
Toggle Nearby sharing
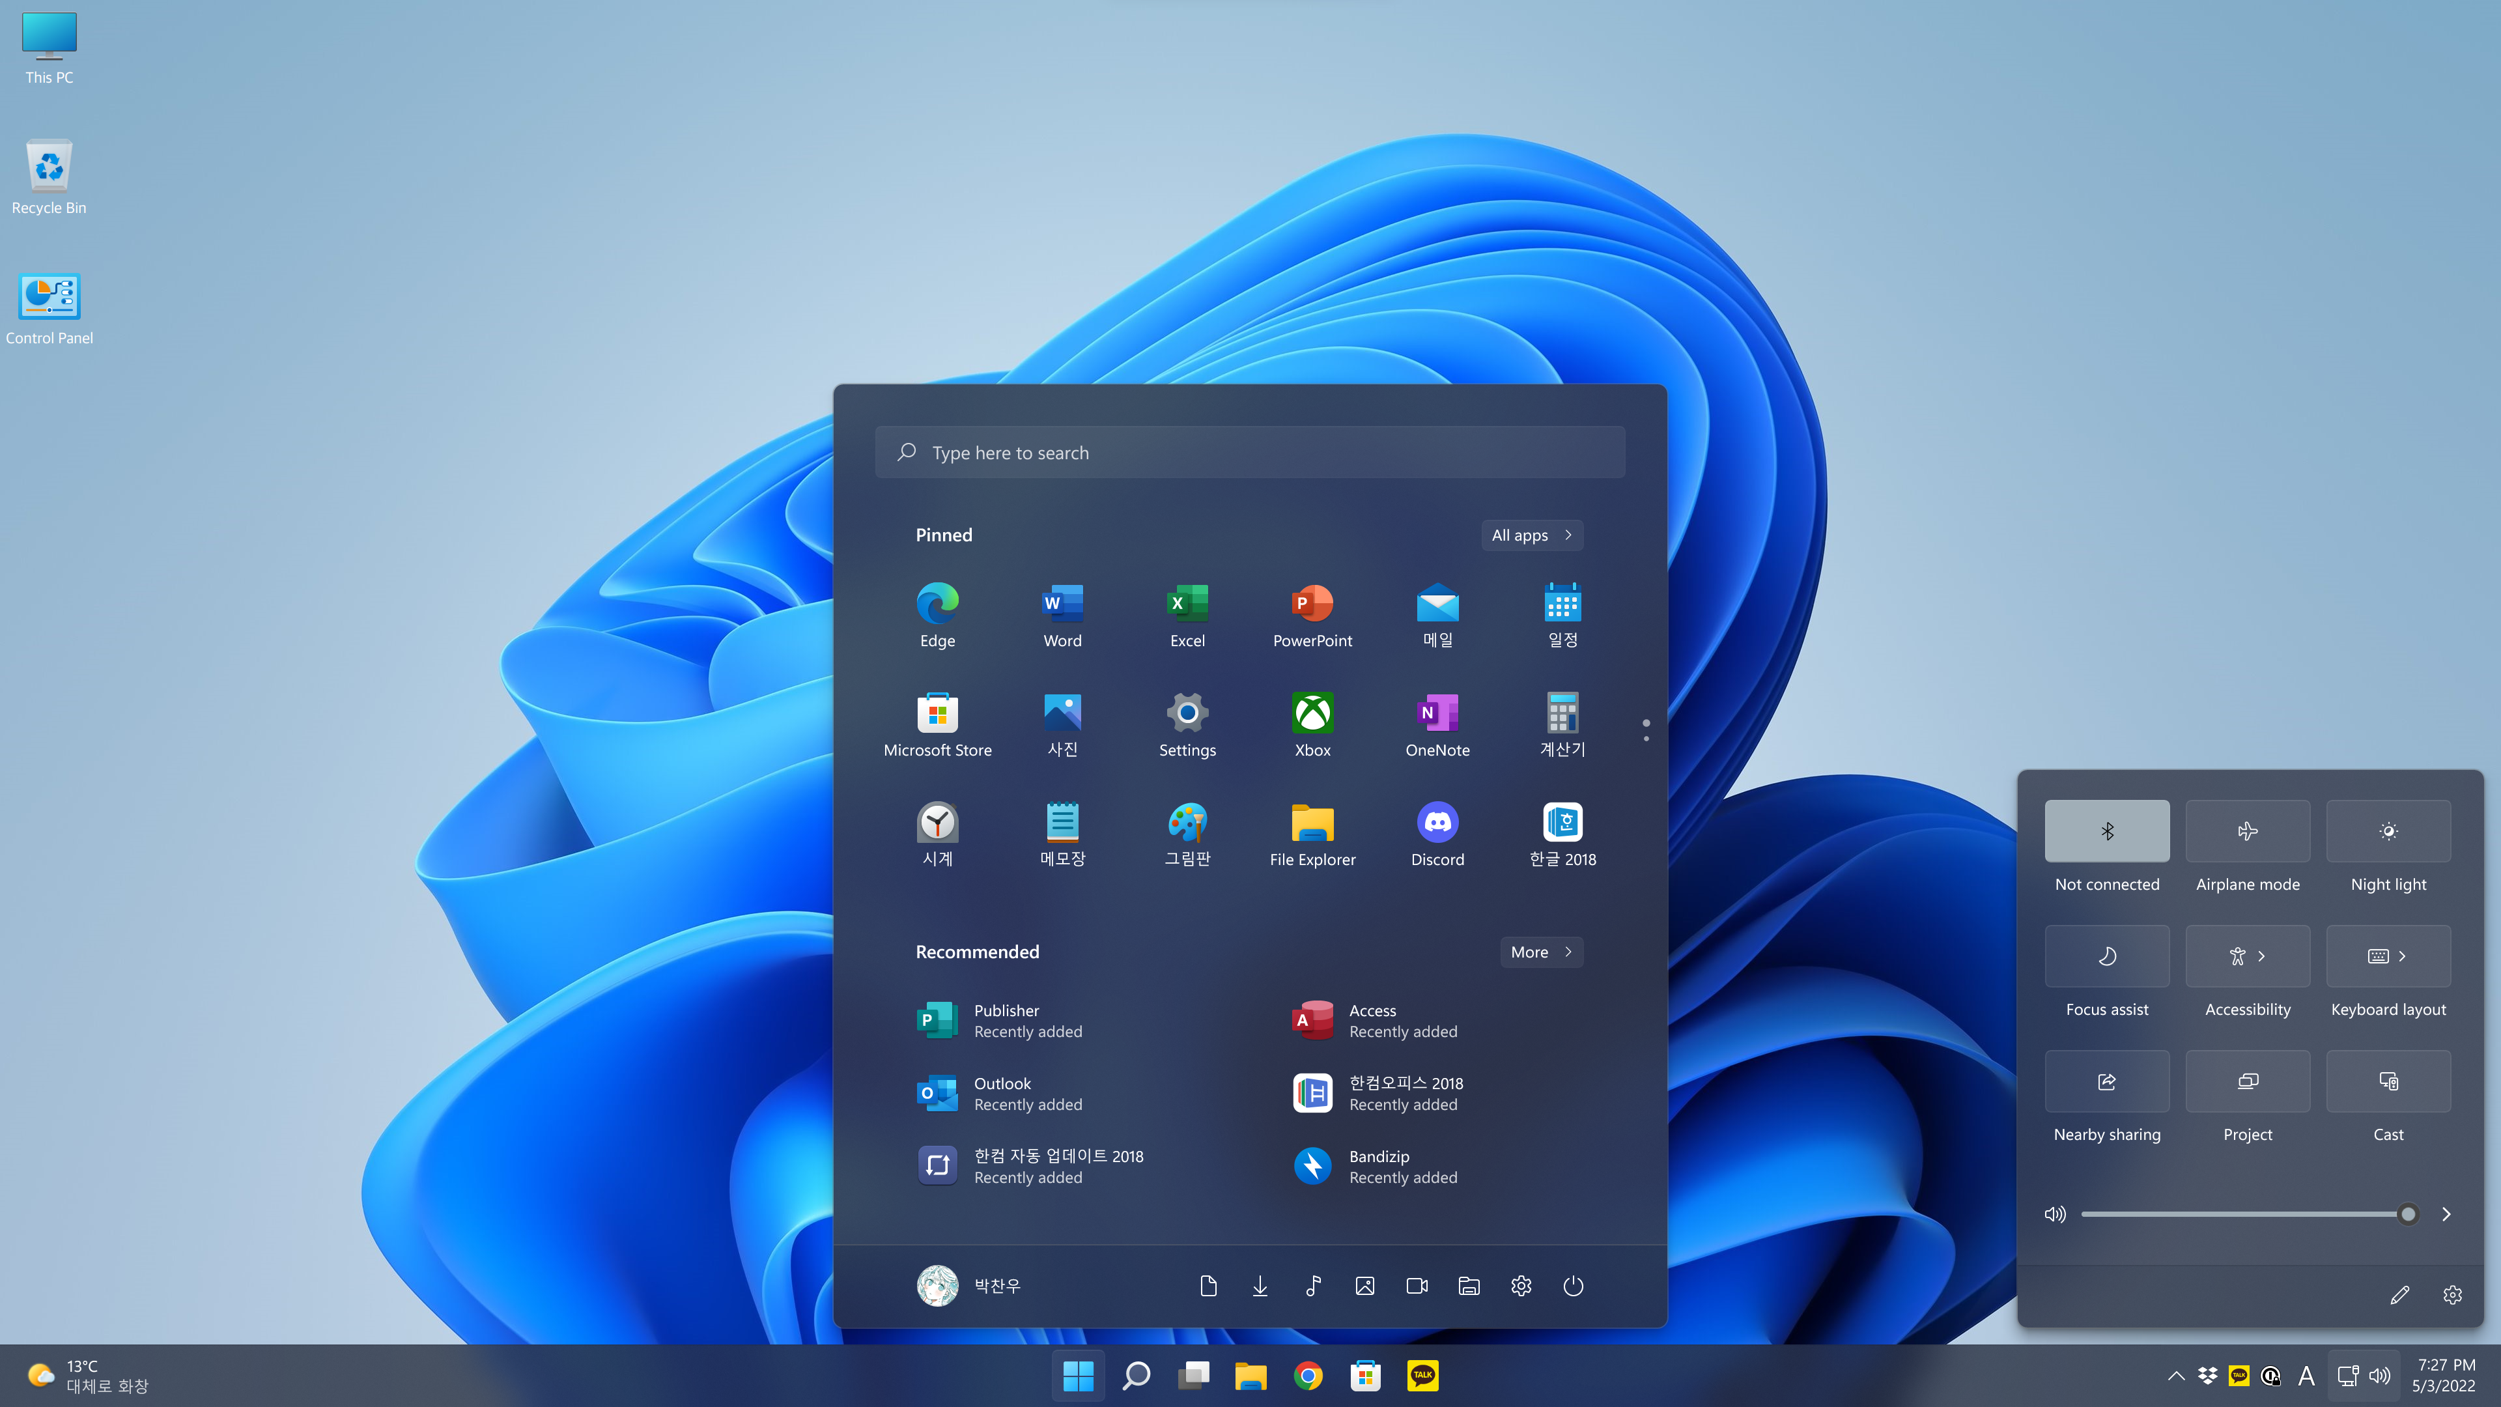coord(2107,1082)
